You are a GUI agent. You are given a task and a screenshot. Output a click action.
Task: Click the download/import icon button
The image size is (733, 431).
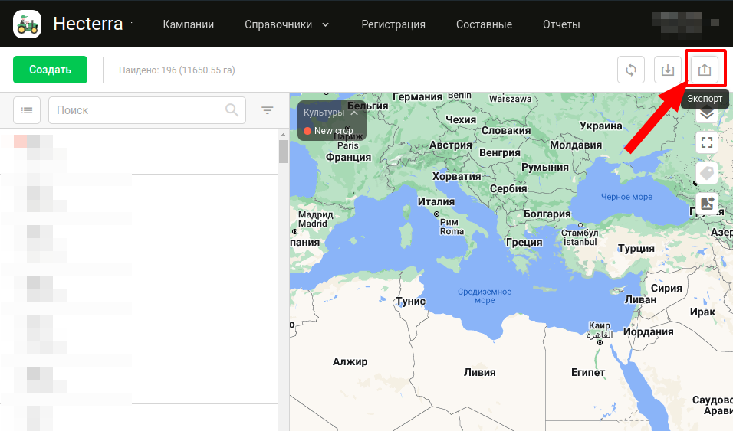668,70
